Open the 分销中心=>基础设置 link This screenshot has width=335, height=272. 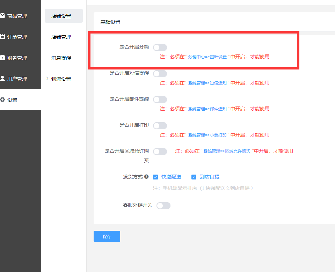click(x=207, y=57)
